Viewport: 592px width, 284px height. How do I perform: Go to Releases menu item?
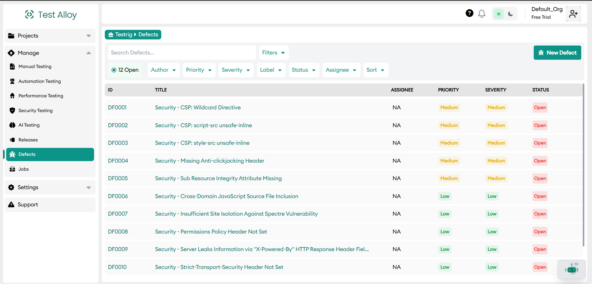coord(50,140)
